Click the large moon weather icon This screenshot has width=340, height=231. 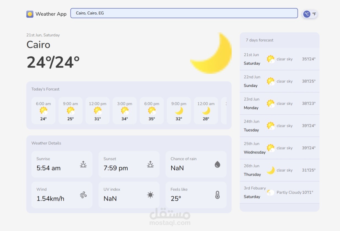click(x=211, y=53)
